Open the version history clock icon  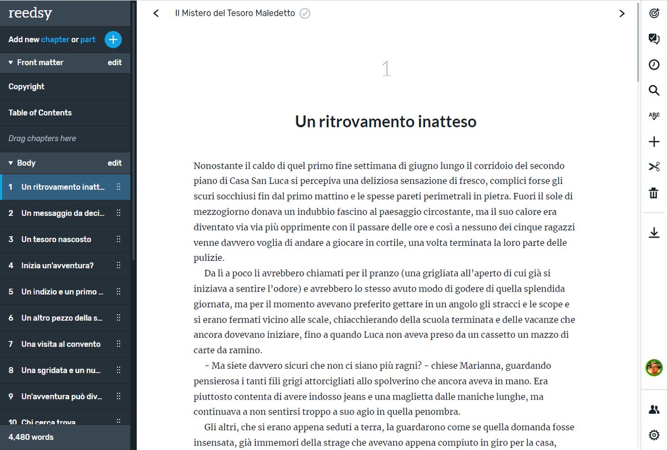click(654, 65)
